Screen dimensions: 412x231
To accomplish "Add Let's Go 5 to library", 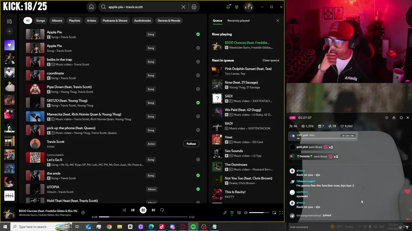I will click(198, 159).
